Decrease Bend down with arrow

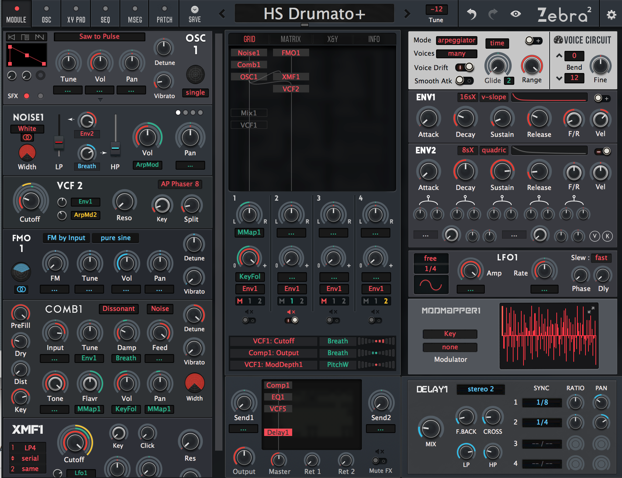(x=559, y=78)
